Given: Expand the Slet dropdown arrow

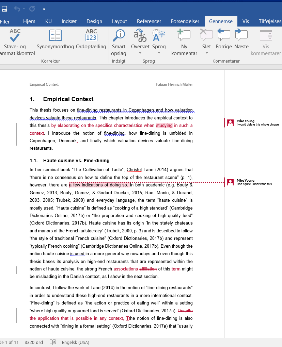Looking at the screenshot, I should (x=207, y=53).
